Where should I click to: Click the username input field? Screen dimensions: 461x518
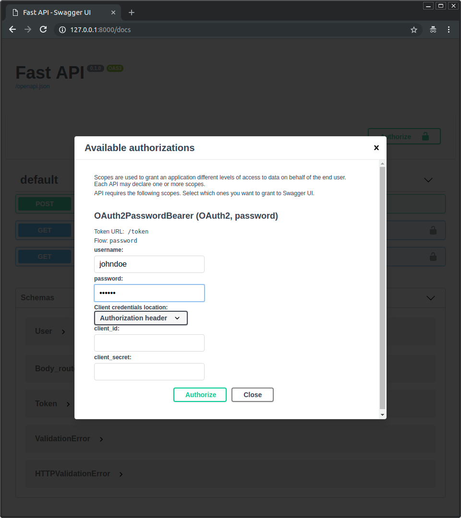pos(149,264)
